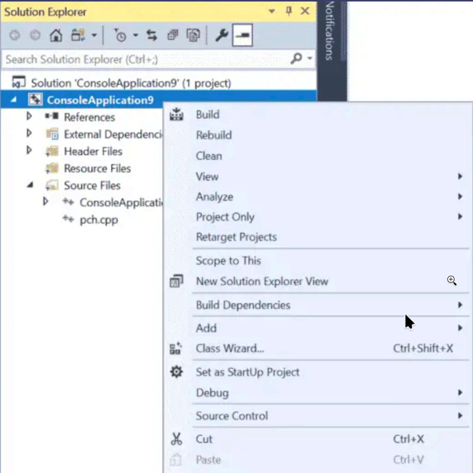The image size is (473, 473).
Task: Expand the References node
Action: coord(29,116)
